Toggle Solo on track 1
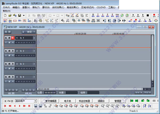The height and width of the screenshot is (114, 160). tap(6, 38)
